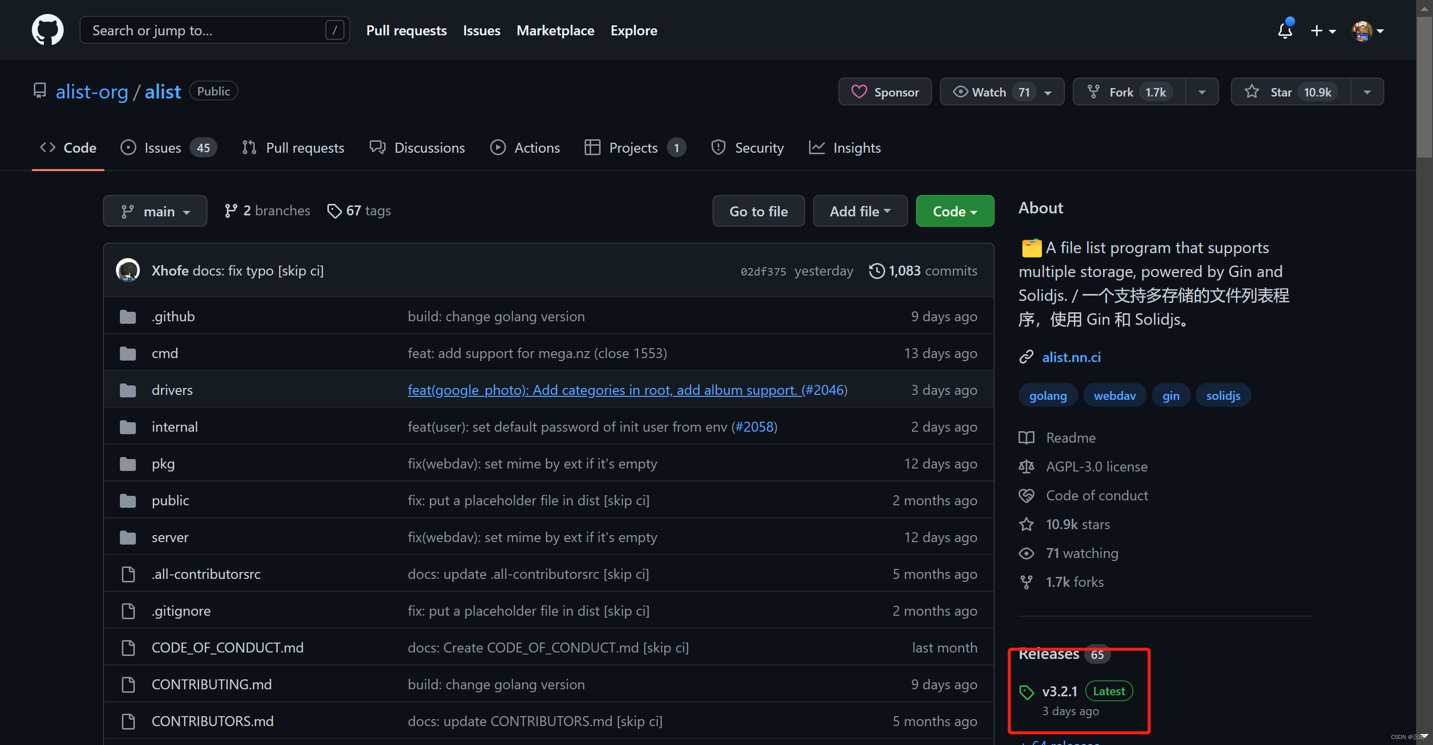Click the .all-contributorsrc file icon
Viewport: 1433px width, 745px height.
click(128, 574)
